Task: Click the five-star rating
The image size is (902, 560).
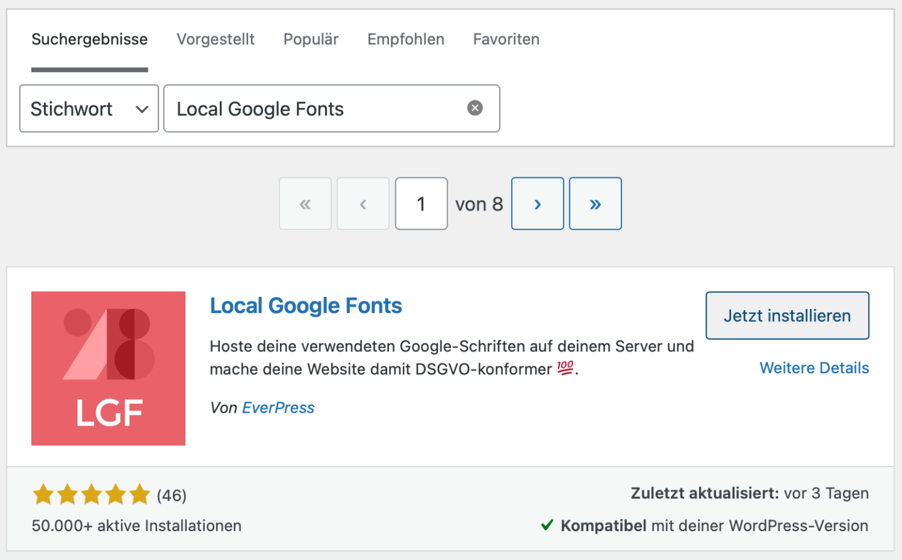Action: click(x=91, y=495)
